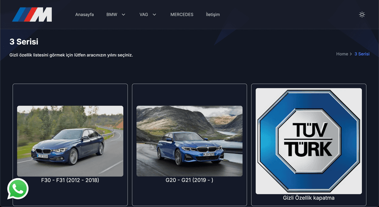Toggle light mode with the sun icon
The height and width of the screenshot is (207, 379).
(x=362, y=15)
